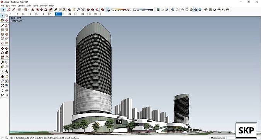Switch to Monochrome face style
The width and height of the screenshot is (261, 140).
point(200,10)
